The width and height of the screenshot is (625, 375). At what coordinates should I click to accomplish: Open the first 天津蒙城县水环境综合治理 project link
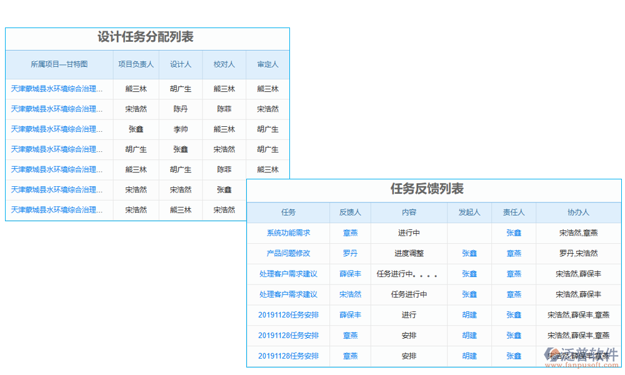[x=55, y=89]
